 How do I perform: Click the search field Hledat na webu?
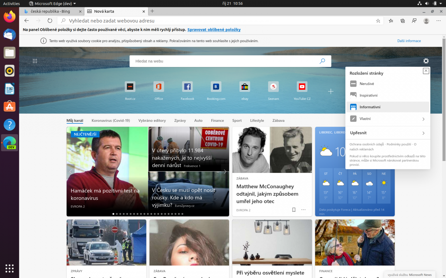[x=223, y=61]
